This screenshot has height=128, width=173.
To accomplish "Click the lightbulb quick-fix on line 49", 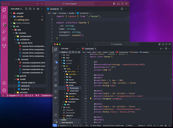I will tap(91, 99).
